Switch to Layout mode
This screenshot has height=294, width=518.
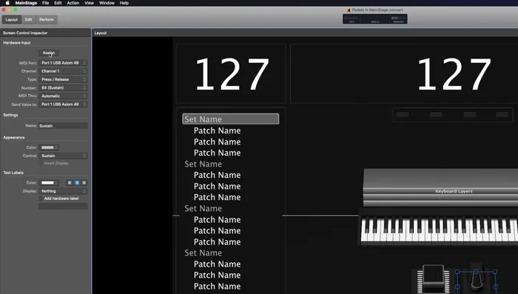click(12, 19)
